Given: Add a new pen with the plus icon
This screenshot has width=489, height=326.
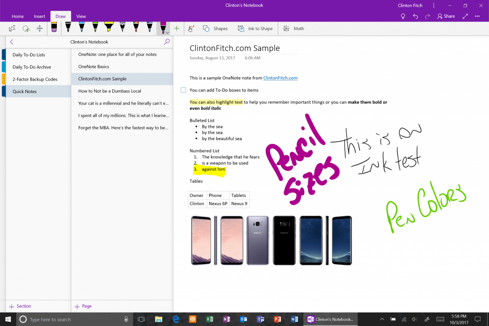Looking at the screenshot, I should click(x=177, y=29).
